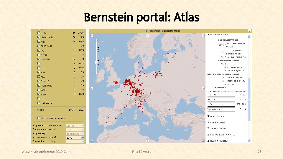Open the 'восходящий' sort order dropdown
Screen dimensions: 283x159
click(x=75, y=134)
